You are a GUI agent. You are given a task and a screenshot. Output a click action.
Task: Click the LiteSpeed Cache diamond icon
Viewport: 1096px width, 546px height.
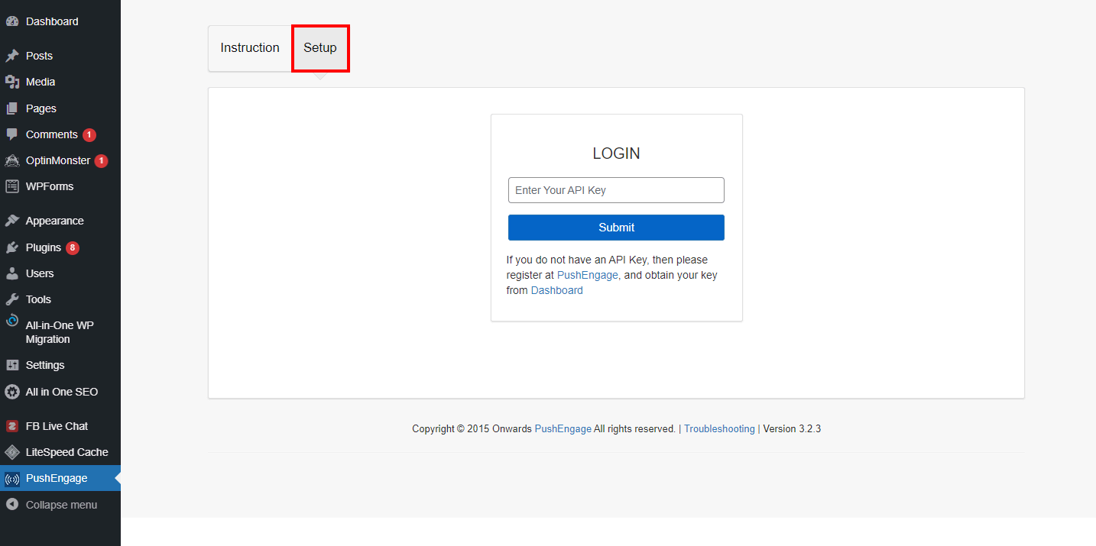12,452
